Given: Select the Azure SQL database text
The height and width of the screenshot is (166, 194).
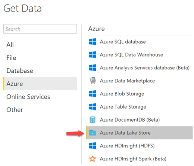Looking at the screenshot, I should pos(123,42).
